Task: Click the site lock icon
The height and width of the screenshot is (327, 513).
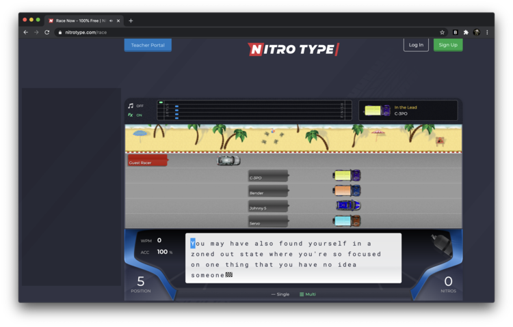Action: point(60,32)
